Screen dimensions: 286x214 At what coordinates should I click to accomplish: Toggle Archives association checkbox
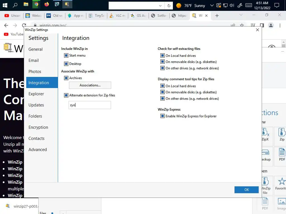[x=66, y=78]
